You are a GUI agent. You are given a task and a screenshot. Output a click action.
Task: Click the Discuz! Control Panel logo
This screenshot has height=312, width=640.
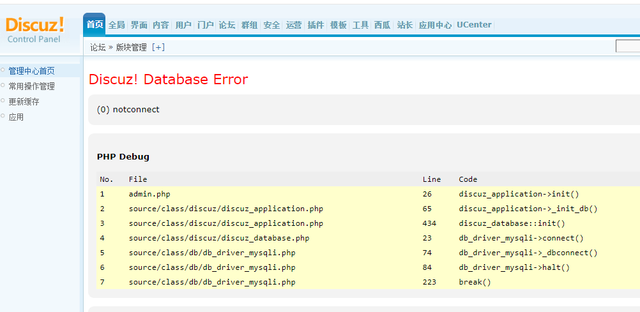[x=34, y=30]
